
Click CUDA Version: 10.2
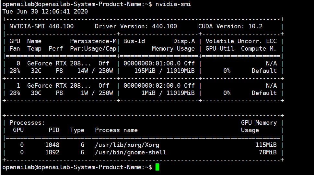coord(230,26)
